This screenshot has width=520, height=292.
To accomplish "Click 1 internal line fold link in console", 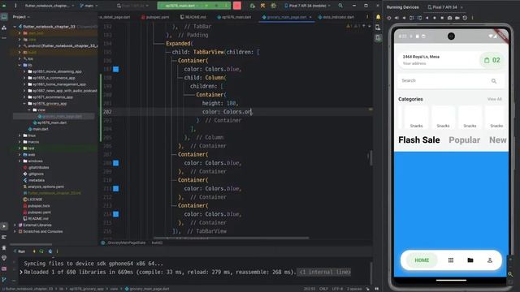I will 325,273.
